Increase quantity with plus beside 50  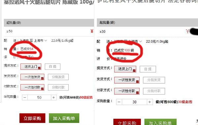click(54, 98)
